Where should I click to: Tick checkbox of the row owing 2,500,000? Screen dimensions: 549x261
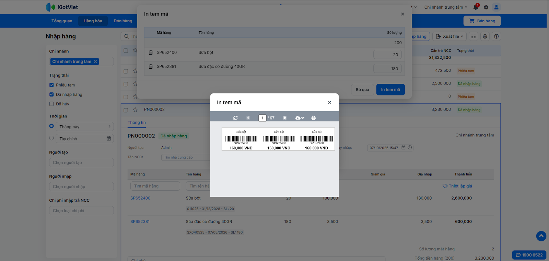point(126,84)
